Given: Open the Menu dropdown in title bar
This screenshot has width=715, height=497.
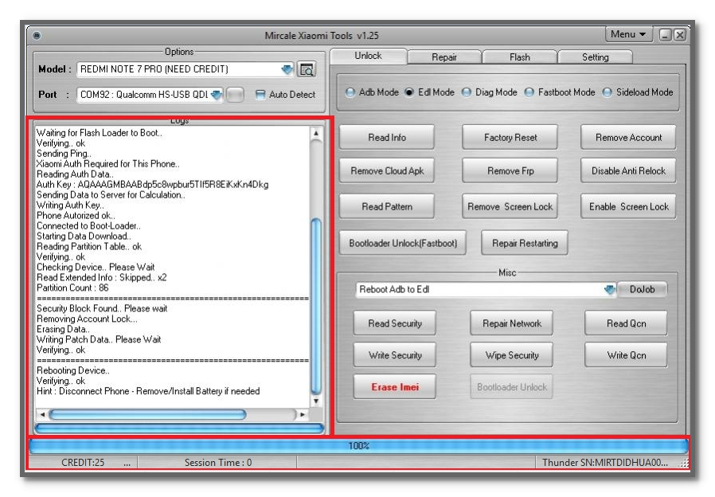Looking at the screenshot, I should [x=628, y=34].
